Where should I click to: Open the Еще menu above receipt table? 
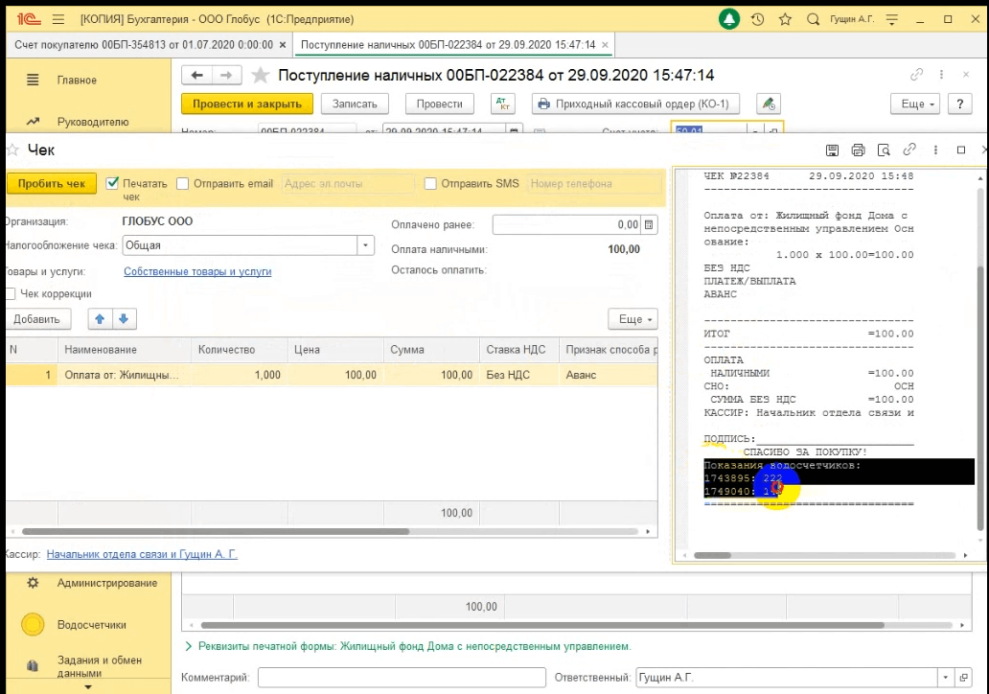click(632, 319)
